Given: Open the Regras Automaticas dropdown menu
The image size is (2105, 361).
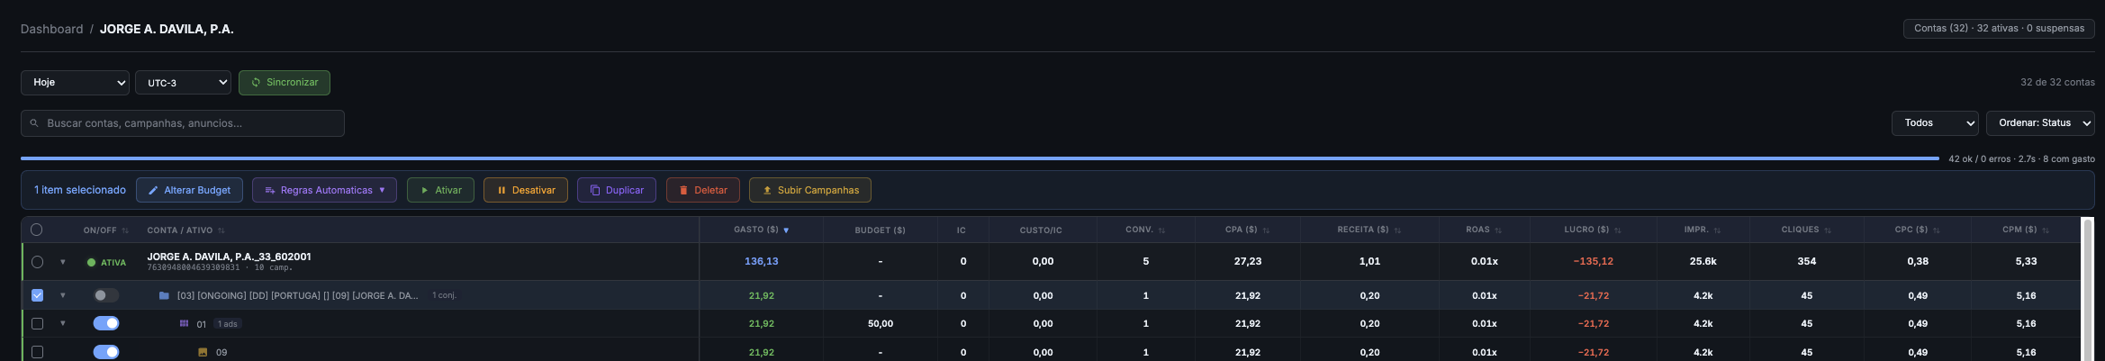Looking at the screenshot, I should [x=324, y=190].
